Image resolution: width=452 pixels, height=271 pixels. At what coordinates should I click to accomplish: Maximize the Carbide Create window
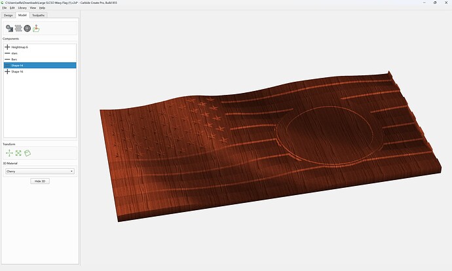435,3
